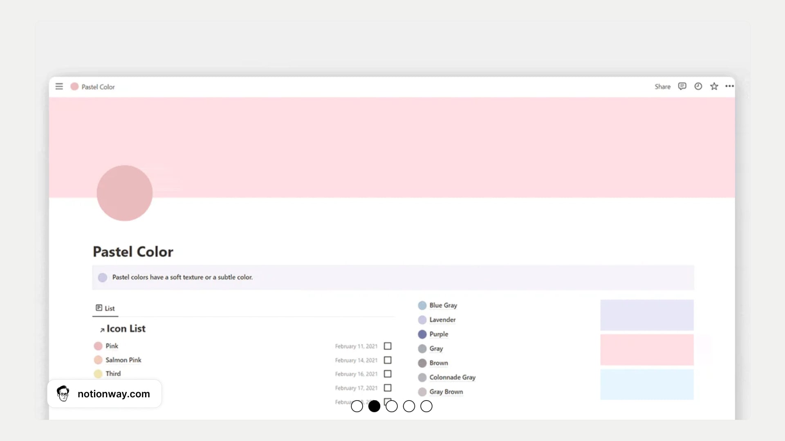Check the box for Salmon Pink row

point(388,360)
